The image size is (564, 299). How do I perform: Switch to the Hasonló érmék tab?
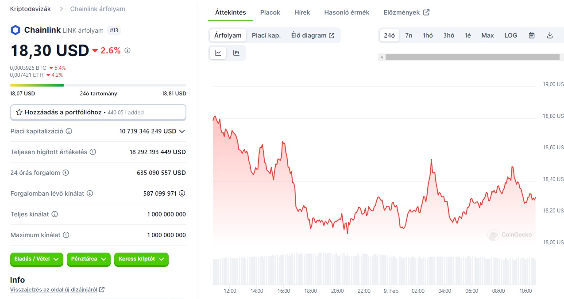(347, 12)
